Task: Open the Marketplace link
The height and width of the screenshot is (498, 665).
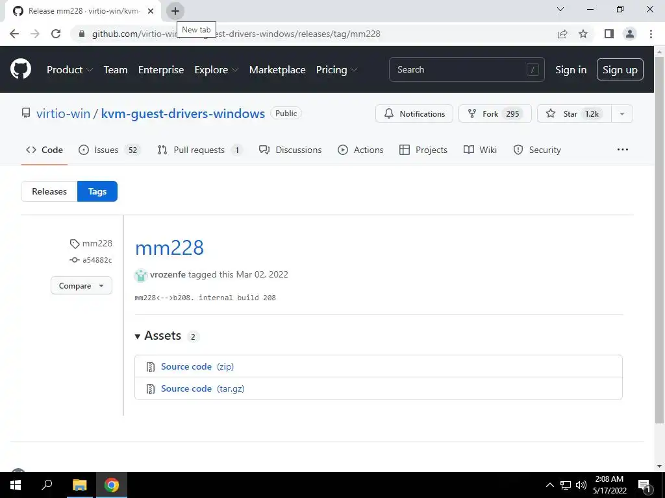Action: (x=277, y=70)
